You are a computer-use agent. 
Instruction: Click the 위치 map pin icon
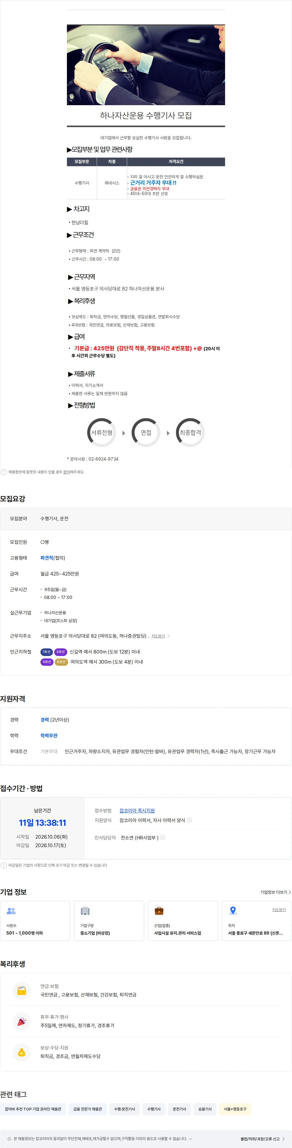tap(232, 911)
